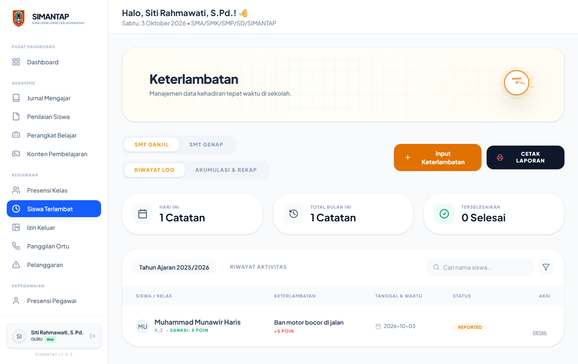Click the Jurnal Mengajar book icon
Image resolution: width=578 pixels, height=364 pixels.
coord(16,98)
